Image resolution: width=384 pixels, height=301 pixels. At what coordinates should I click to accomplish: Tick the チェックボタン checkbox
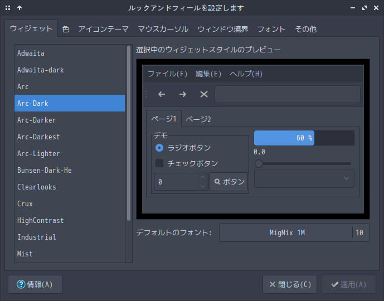tap(159, 163)
